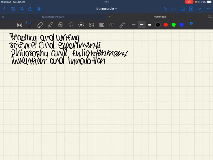
Task: Activate the Lasso selection tool
Action: click(71, 25)
